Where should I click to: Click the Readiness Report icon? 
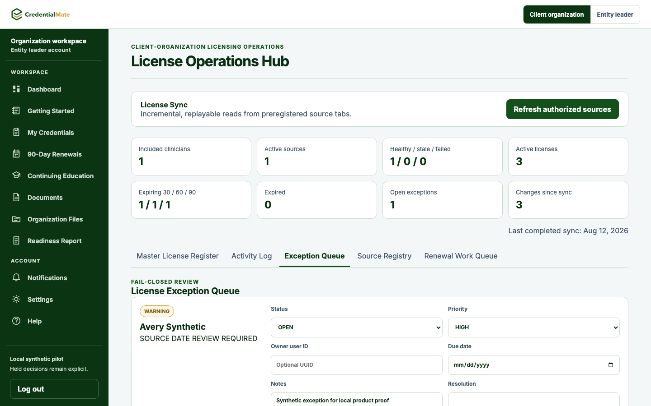[x=16, y=240]
